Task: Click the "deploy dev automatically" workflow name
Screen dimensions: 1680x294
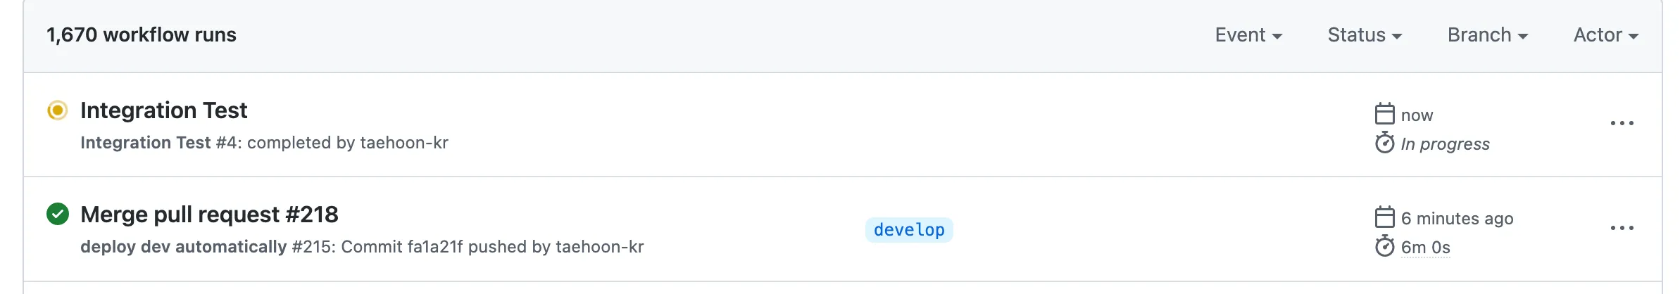Action: 183,247
